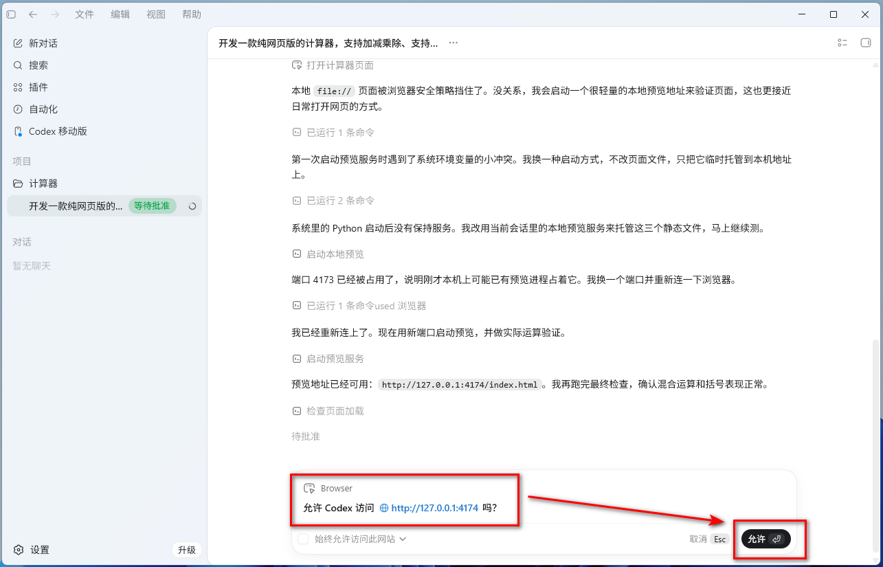Click 允许 to approve access
Image resolution: width=883 pixels, height=567 pixels.
765,539
